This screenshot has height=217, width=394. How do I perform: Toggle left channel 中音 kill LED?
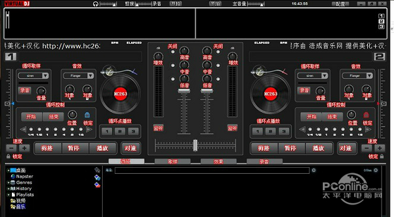click(x=173, y=65)
